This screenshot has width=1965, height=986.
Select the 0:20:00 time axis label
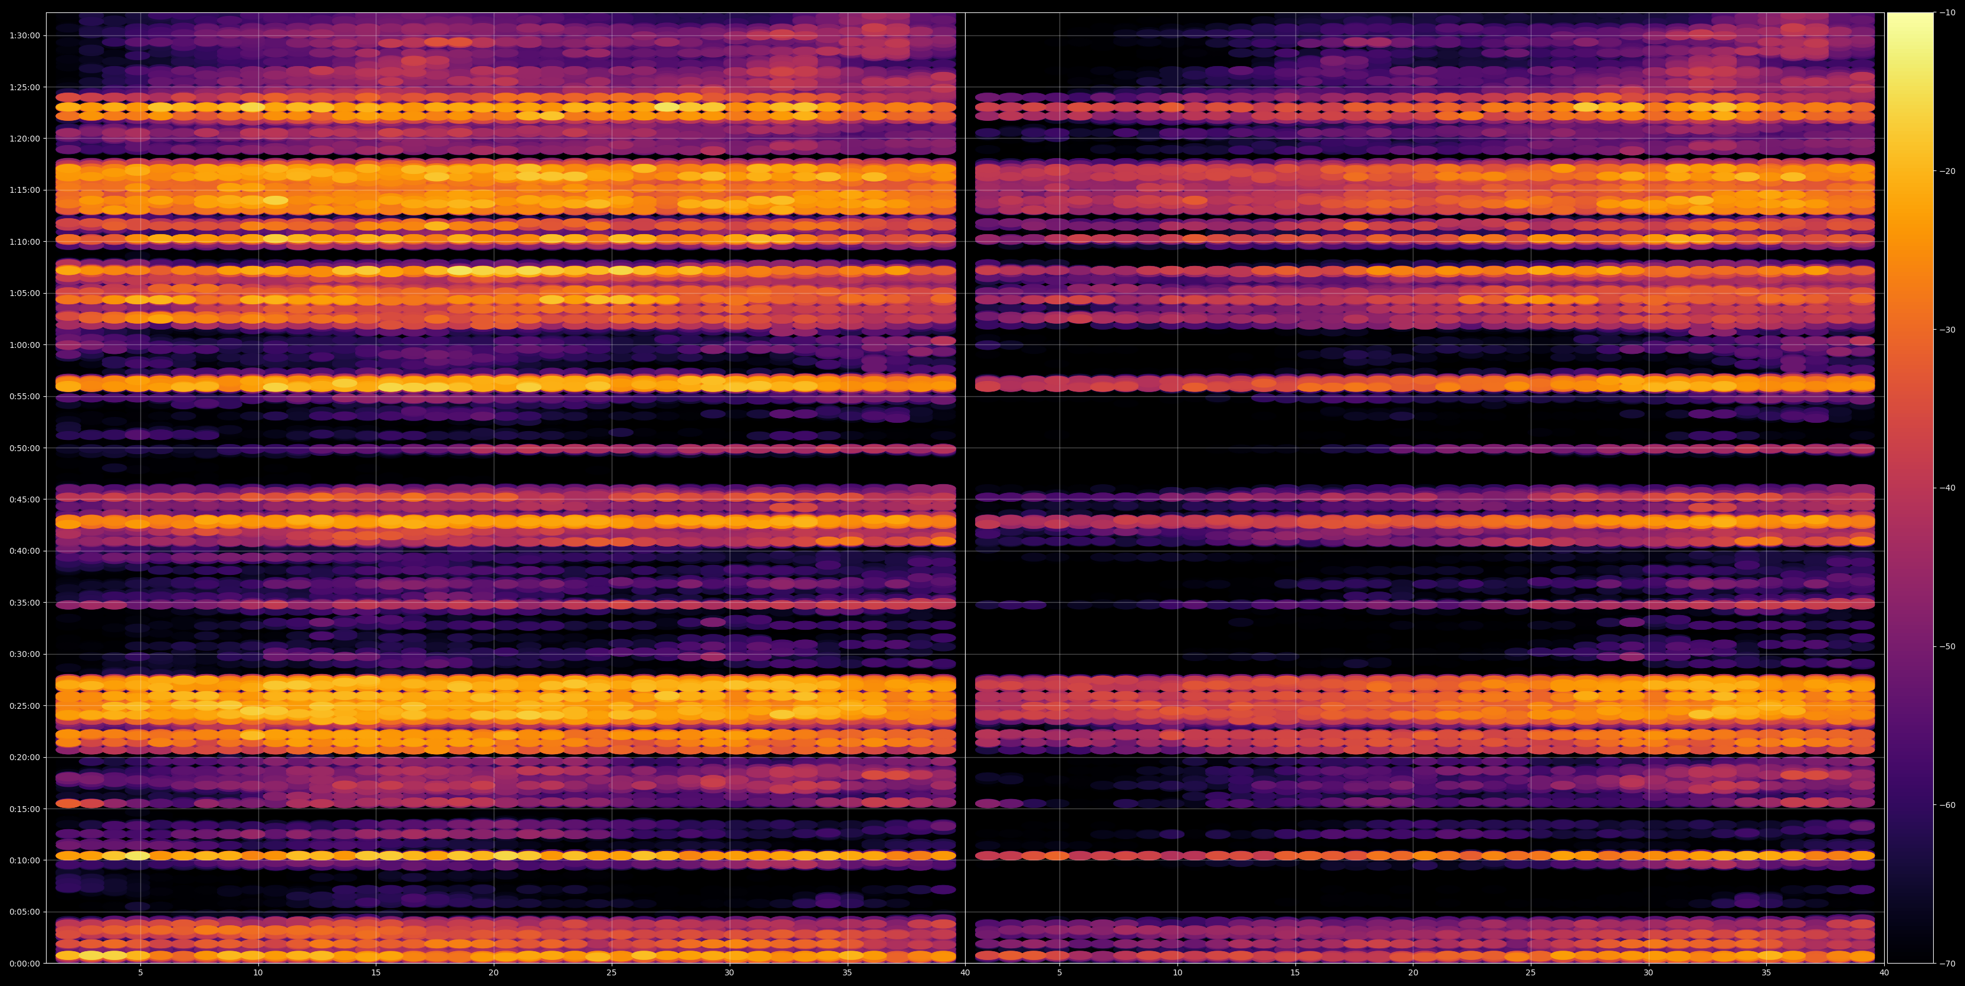click(x=25, y=757)
